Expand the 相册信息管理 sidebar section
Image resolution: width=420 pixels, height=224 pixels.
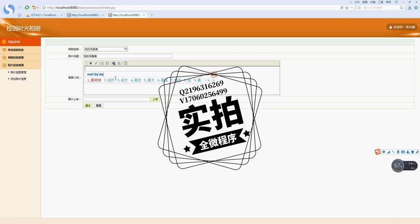tap(16, 58)
